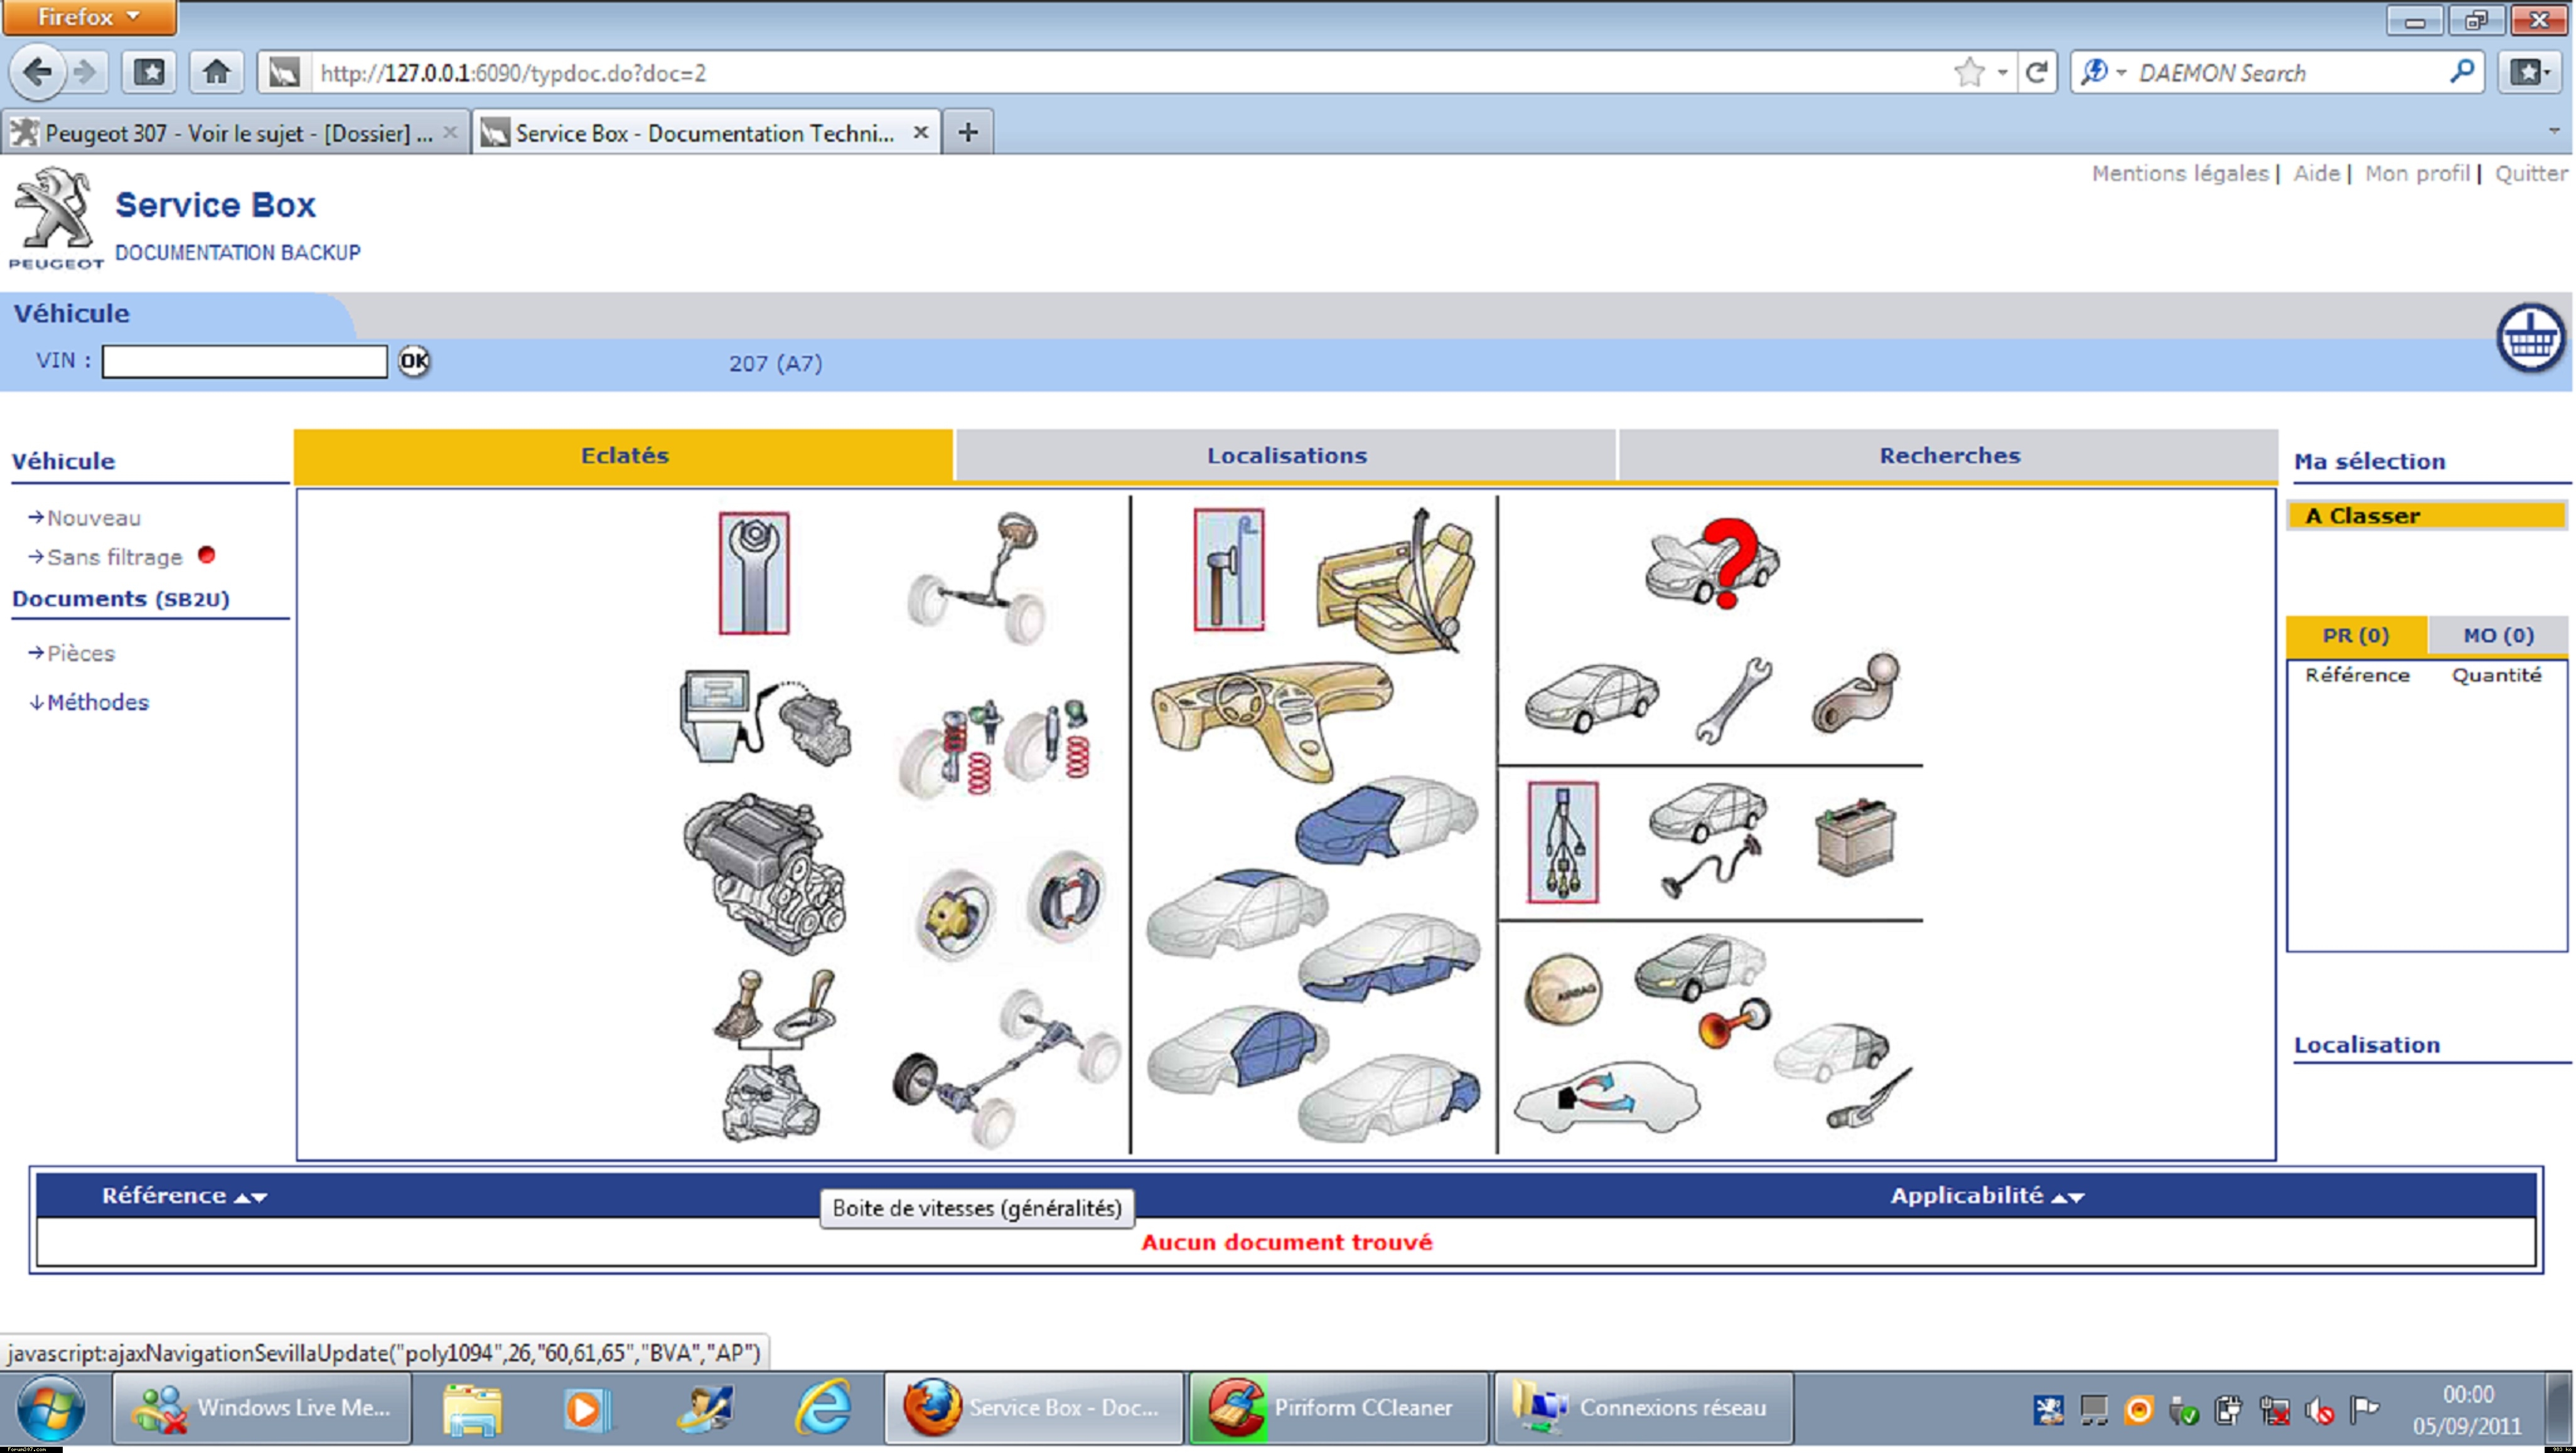Select the seats and door trim icon
Image resolution: width=2576 pixels, height=1453 pixels.
pyautogui.click(x=1396, y=582)
